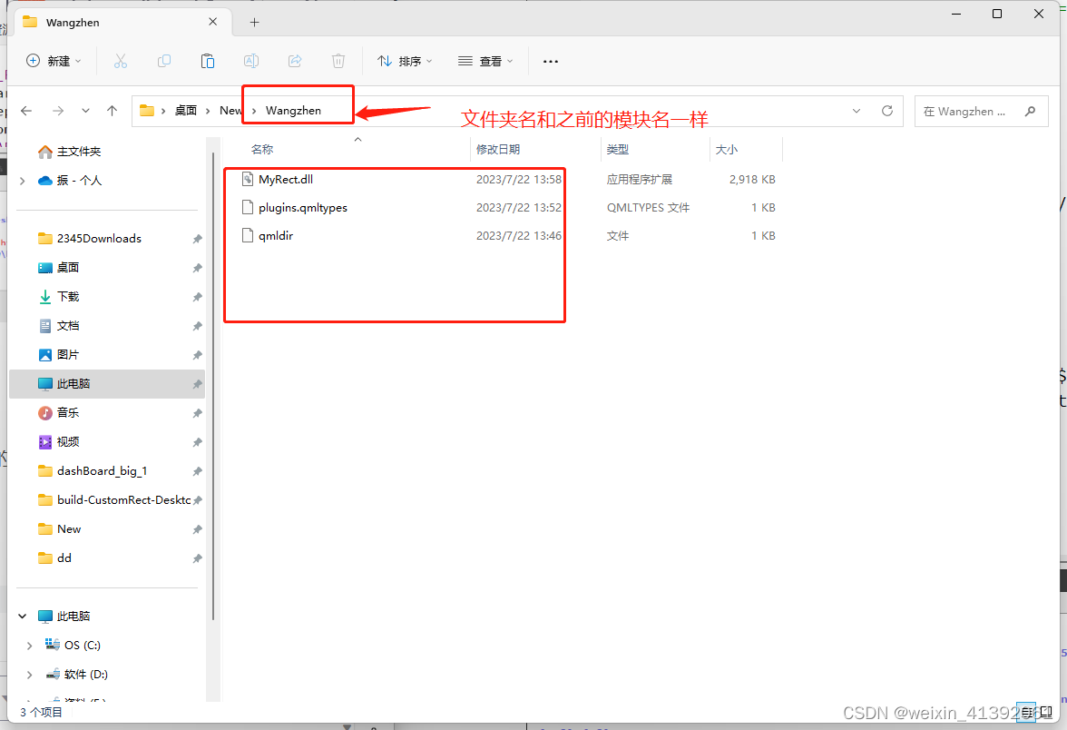Image resolution: width=1067 pixels, height=730 pixels.
Task: Click the Up navigation arrow icon
Action: pyautogui.click(x=111, y=110)
